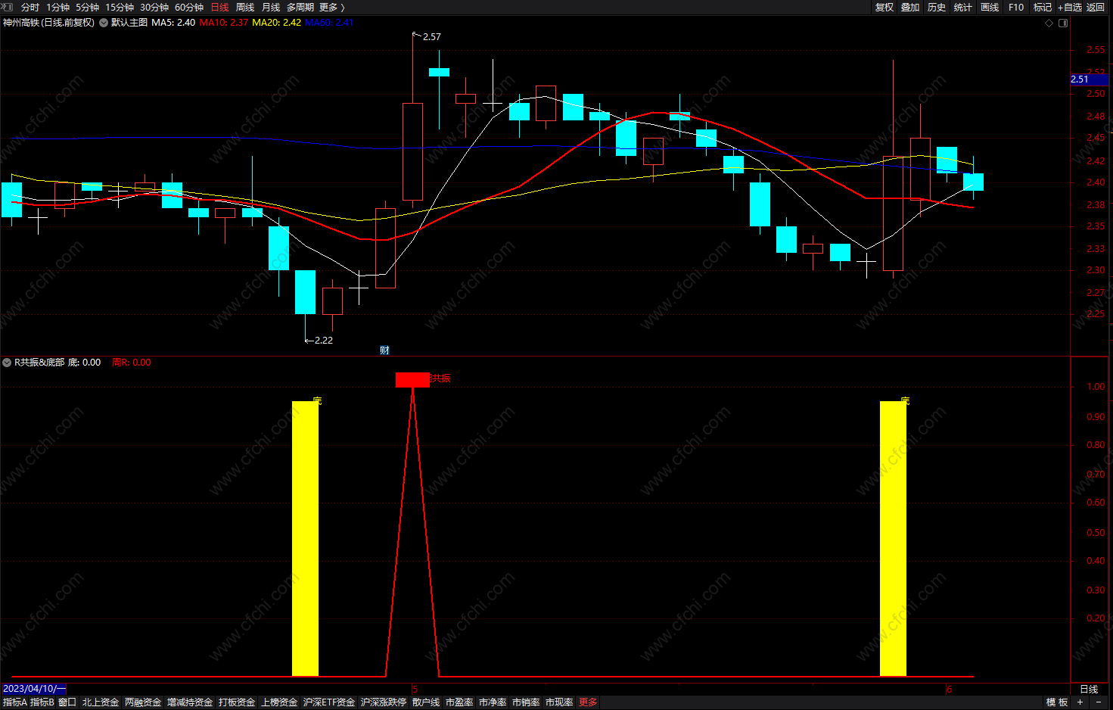Click the 窗口 window tab
The height and width of the screenshot is (710, 1113).
pos(67,702)
